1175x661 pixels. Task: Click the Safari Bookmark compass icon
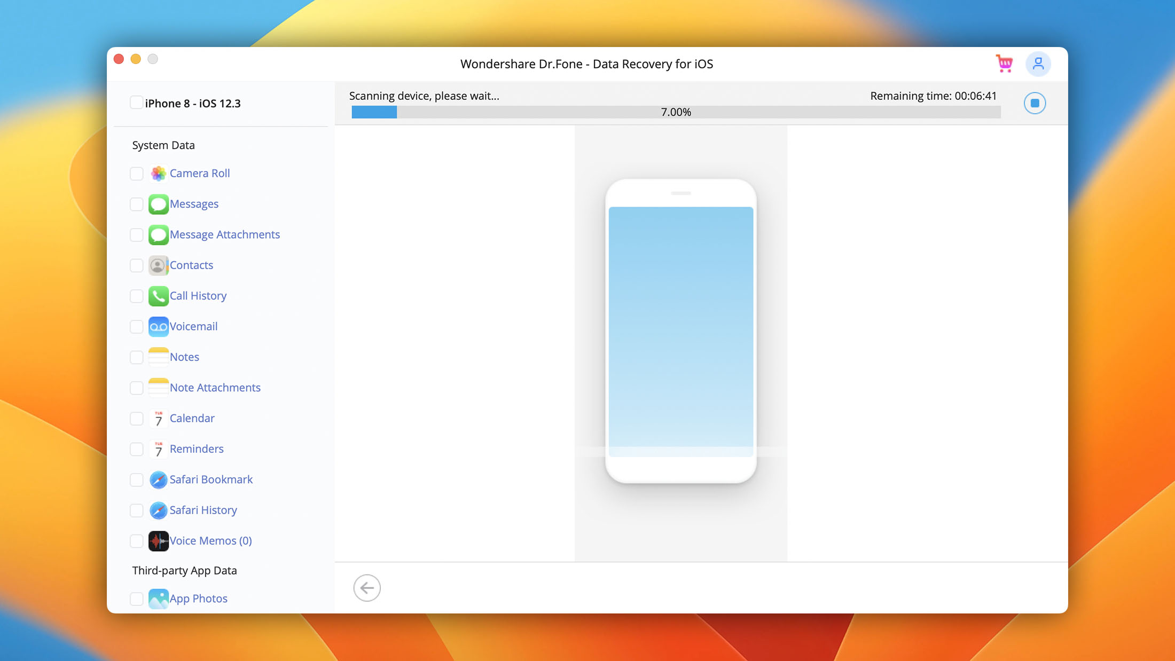158,479
